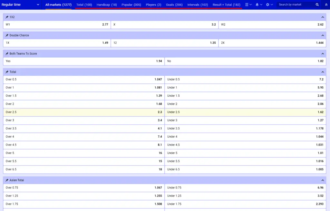Image resolution: width=330 pixels, height=211 pixels.
Task: Open the Regular time dropdown
Action: (21, 5)
